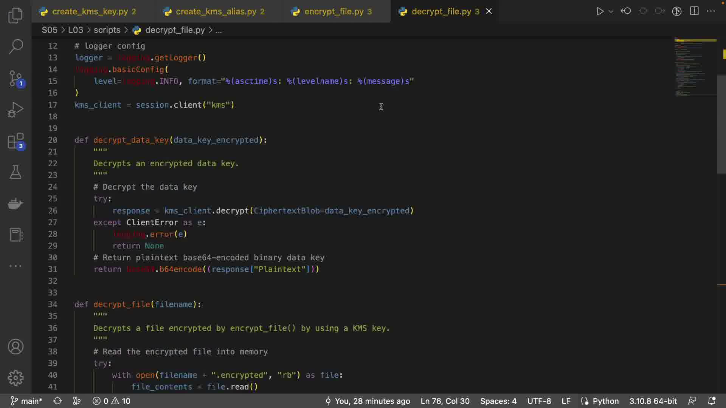Open Source Control view with badge
This screenshot has height=408, width=726.
[16, 79]
